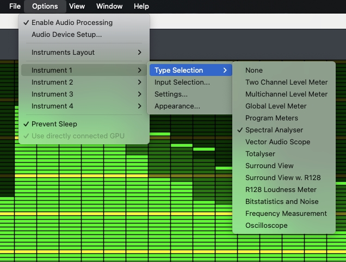The image size is (346, 262).
Task: Choose Bitstatistics and Noise
Action: pos(284,201)
